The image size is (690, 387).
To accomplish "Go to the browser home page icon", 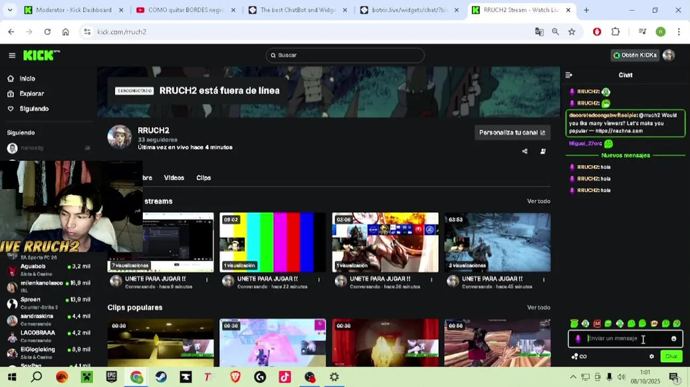I will click(x=66, y=32).
